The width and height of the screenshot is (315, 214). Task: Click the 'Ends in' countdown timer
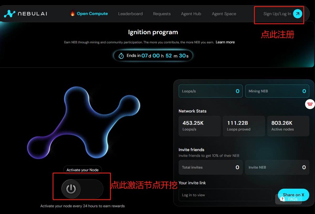click(x=153, y=56)
